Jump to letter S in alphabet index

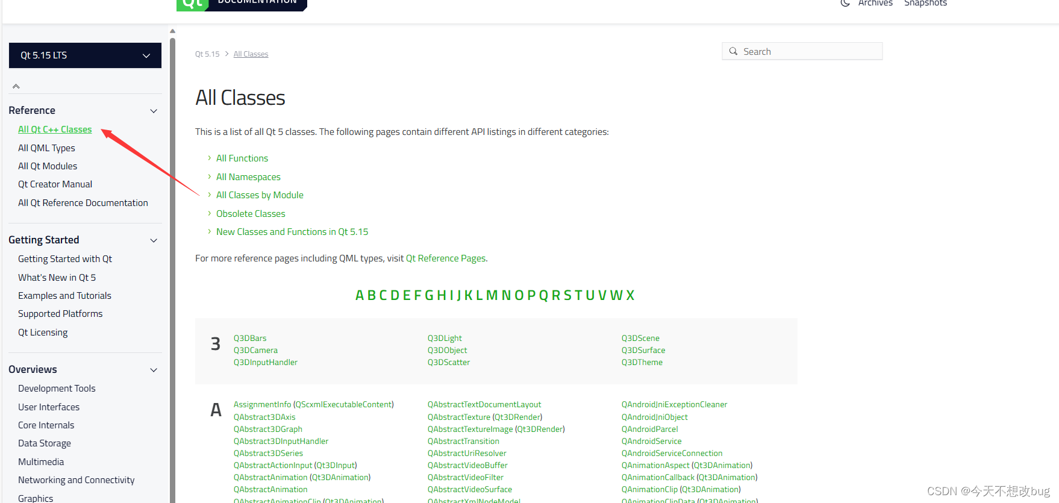(567, 295)
